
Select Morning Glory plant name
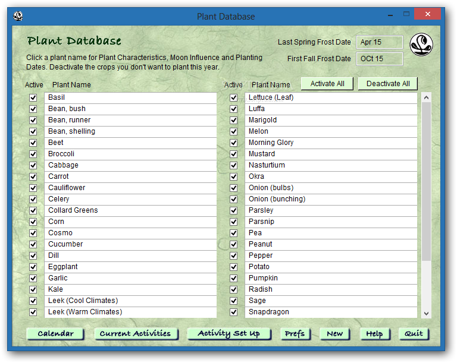click(x=331, y=143)
